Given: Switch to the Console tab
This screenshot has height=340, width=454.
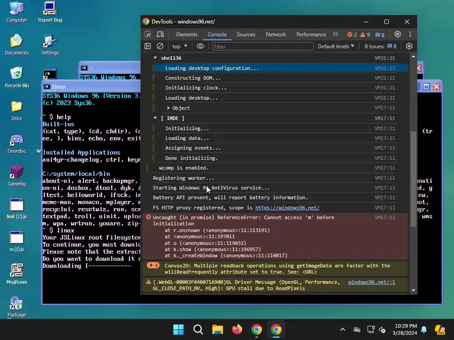Looking at the screenshot, I should [x=217, y=35].
